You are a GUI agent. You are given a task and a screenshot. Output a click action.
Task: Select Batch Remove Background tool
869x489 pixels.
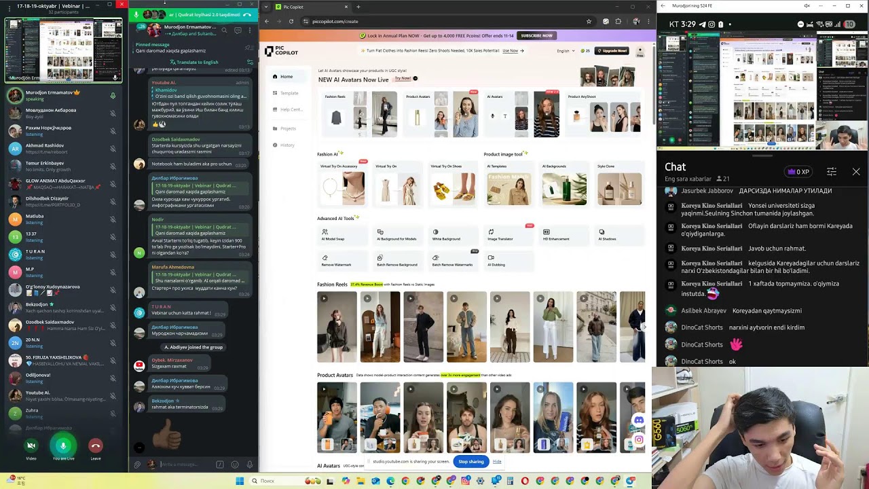[399, 261]
